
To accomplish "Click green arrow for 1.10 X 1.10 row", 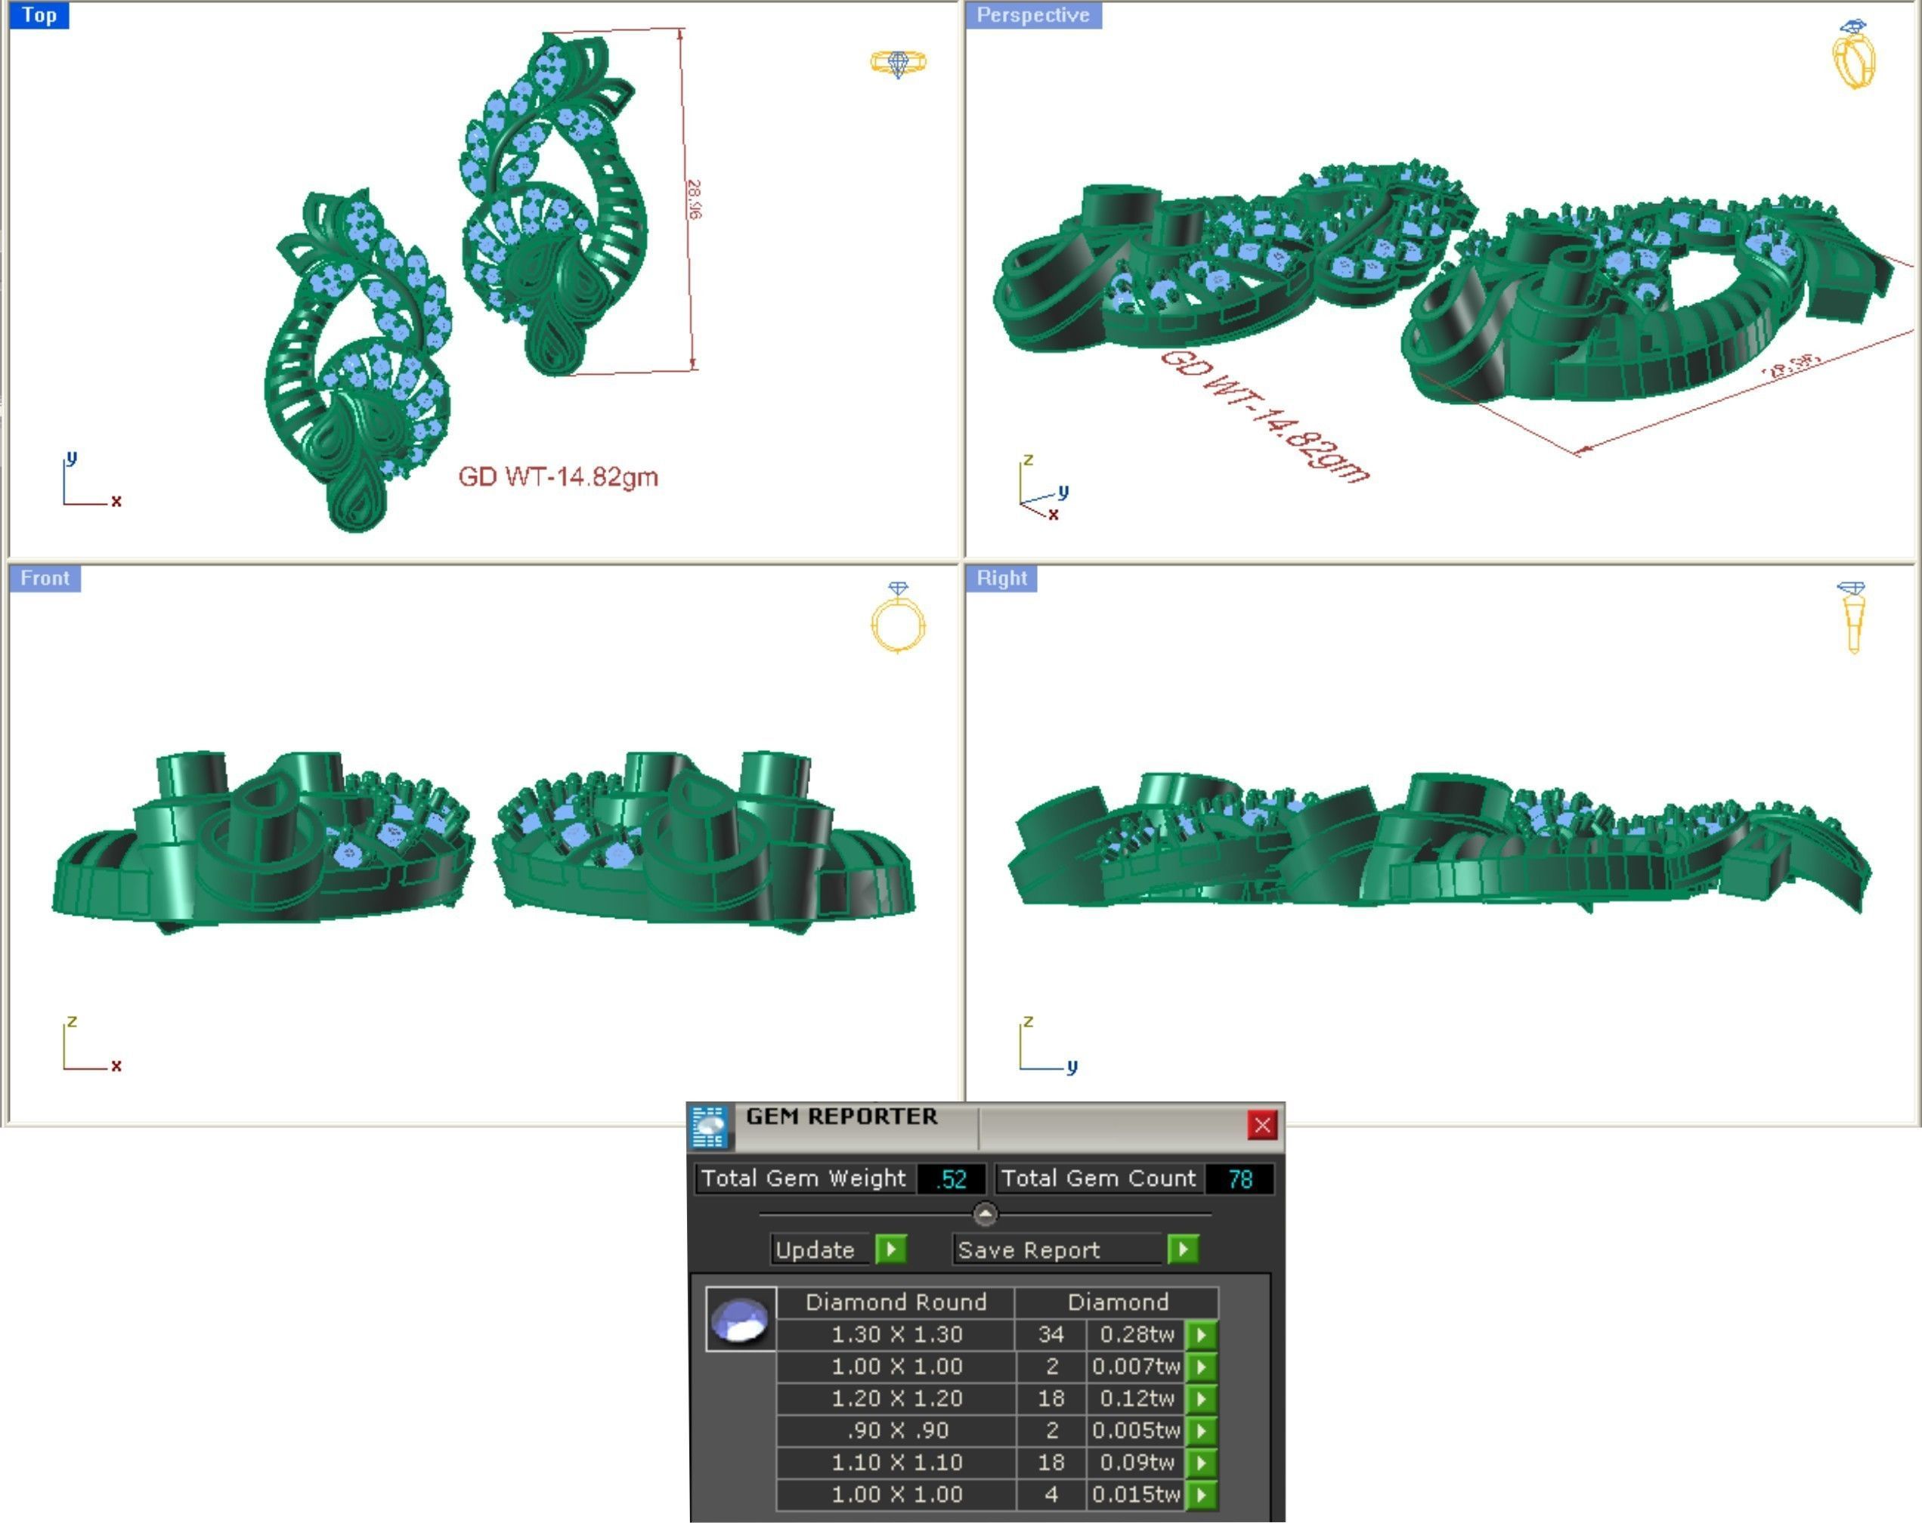I will click(1202, 1463).
